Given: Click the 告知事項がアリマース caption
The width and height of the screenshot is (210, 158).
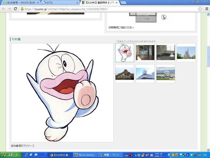Looking at the screenshot, I should [23, 146].
